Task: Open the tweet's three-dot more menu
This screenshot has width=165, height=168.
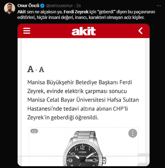Action: point(159,6)
